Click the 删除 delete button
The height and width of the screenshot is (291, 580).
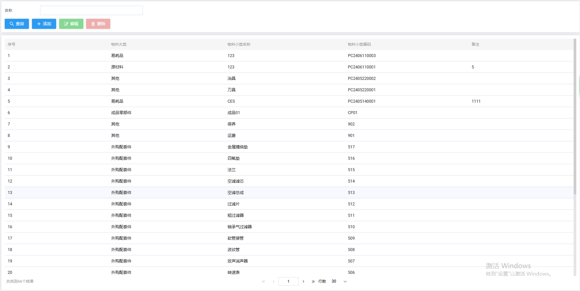click(x=98, y=24)
